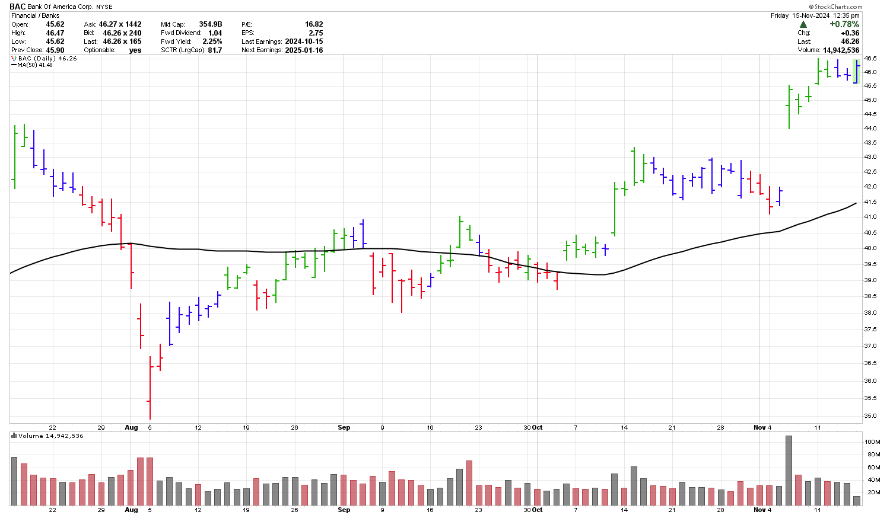Click the 100M volume axis label
The image size is (890, 515).
872,442
